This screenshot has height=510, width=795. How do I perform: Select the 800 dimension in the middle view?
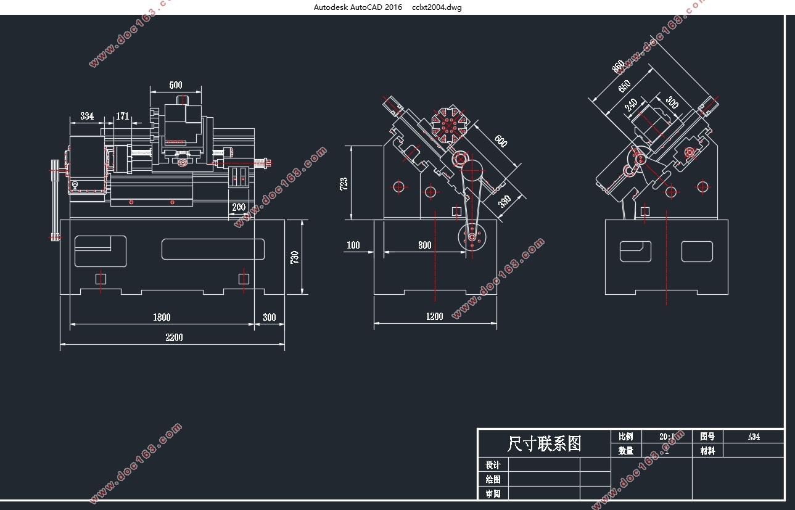pos(424,245)
